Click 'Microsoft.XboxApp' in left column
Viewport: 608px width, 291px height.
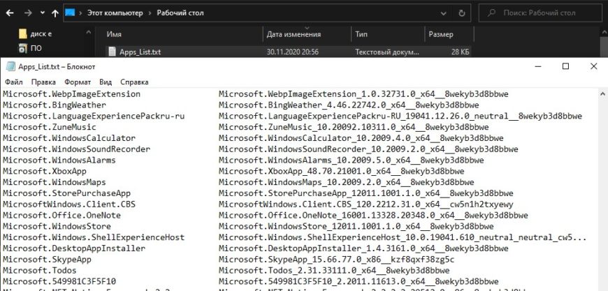[x=44, y=171]
